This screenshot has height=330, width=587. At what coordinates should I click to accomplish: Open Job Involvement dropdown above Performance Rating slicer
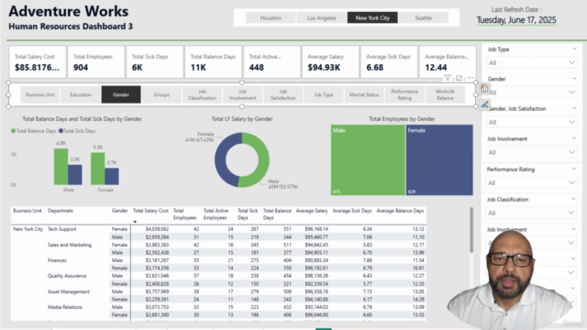click(531, 152)
